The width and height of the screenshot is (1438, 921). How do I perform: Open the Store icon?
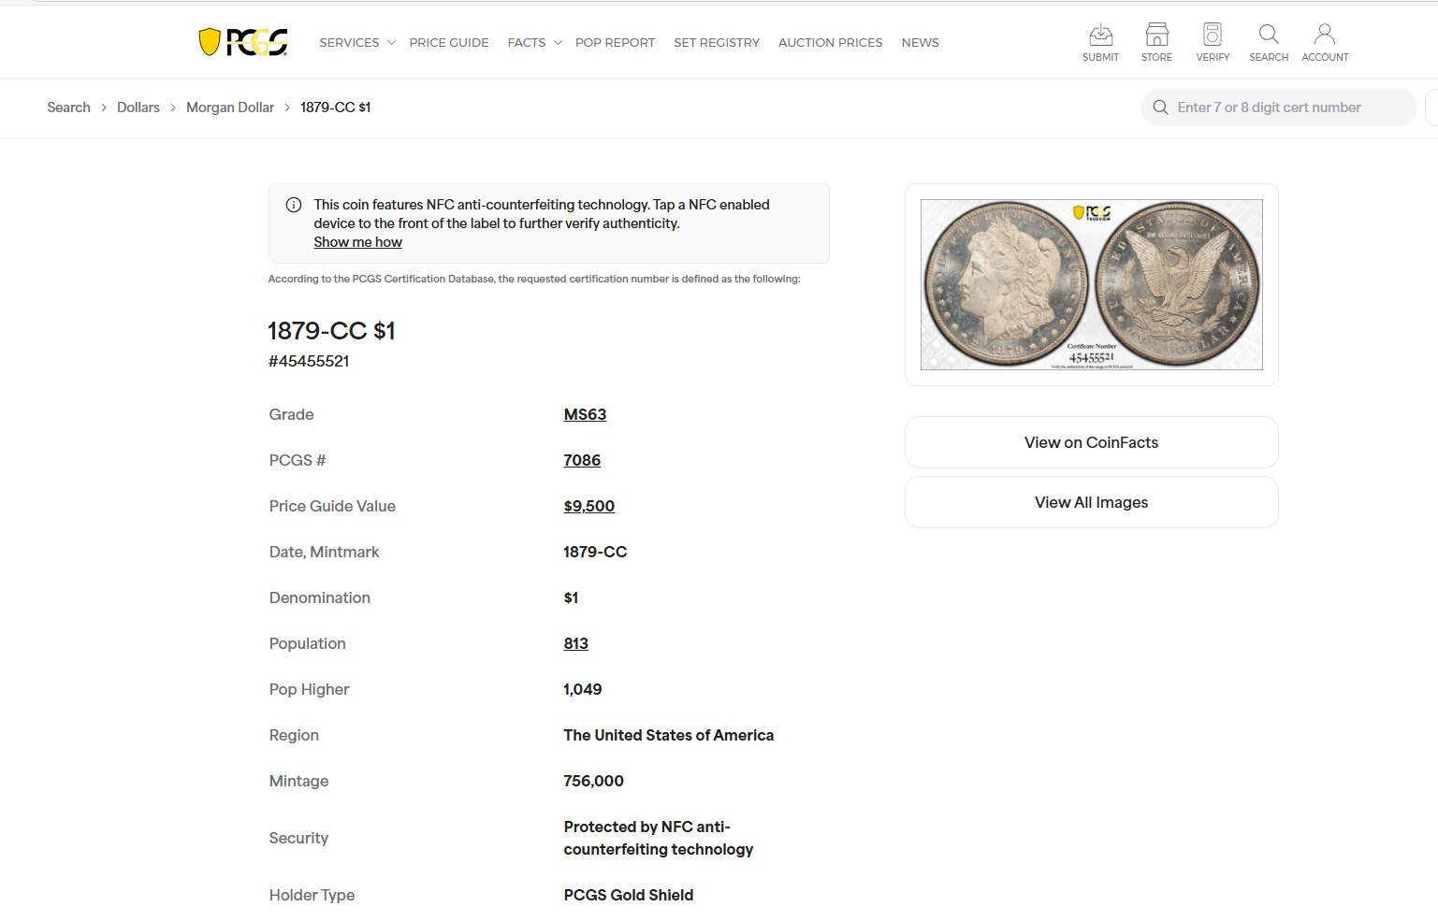point(1156,42)
